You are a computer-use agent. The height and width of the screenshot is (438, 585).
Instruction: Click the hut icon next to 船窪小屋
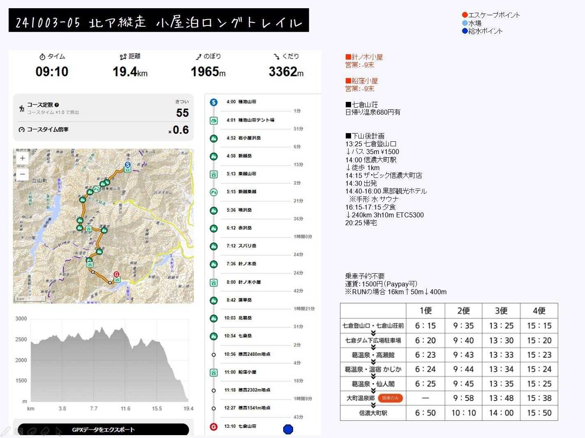pos(213,373)
